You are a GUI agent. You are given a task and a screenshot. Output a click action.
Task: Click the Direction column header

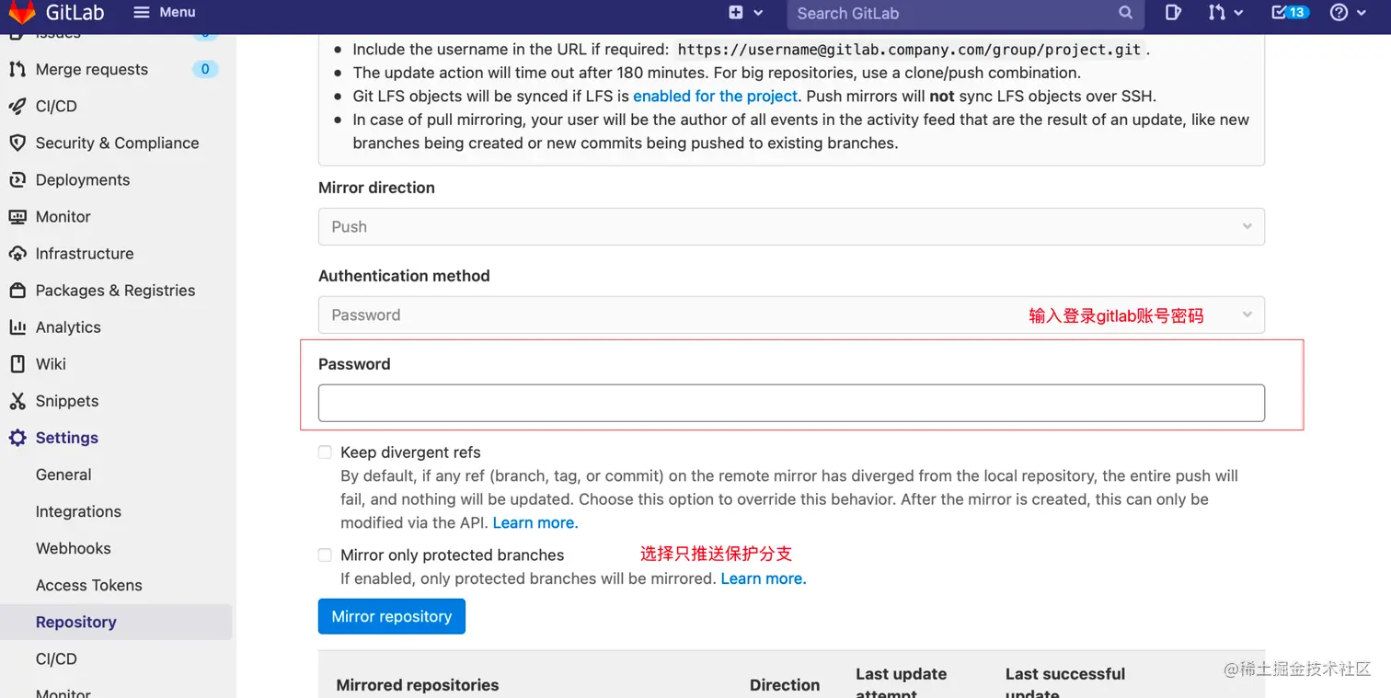[785, 685]
